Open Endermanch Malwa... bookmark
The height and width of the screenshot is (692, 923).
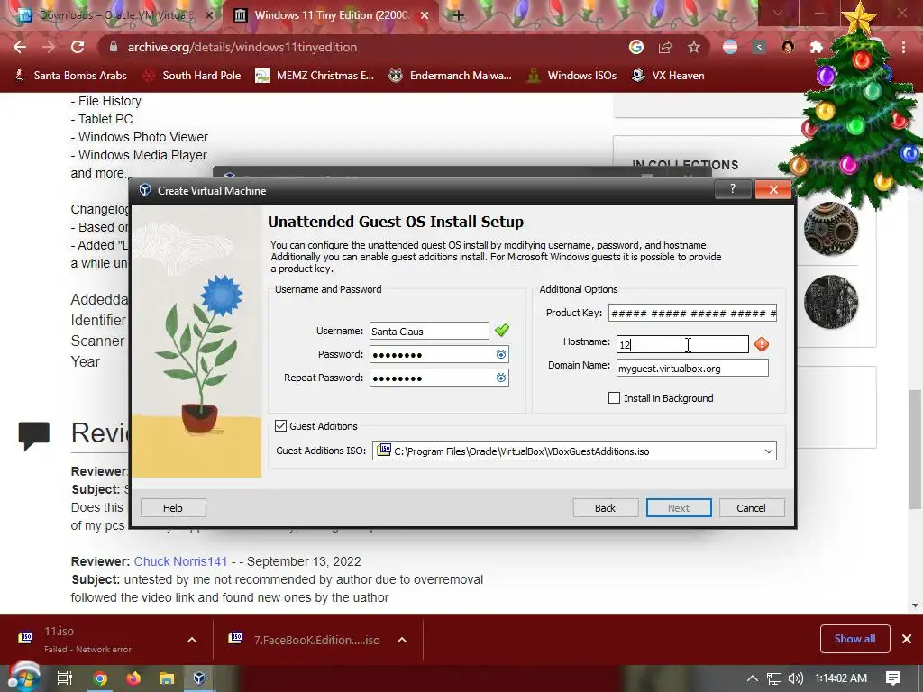point(451,76)
